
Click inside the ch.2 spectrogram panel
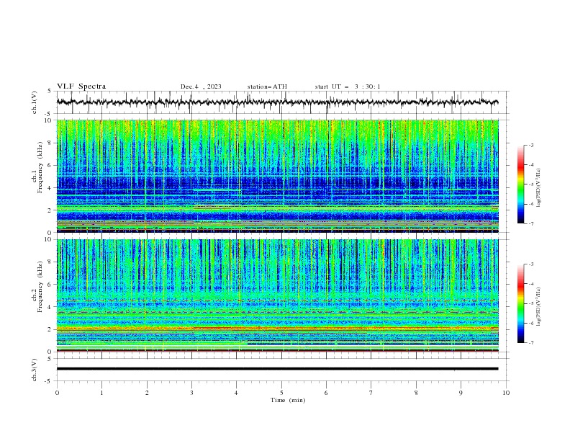click(277, 295)
